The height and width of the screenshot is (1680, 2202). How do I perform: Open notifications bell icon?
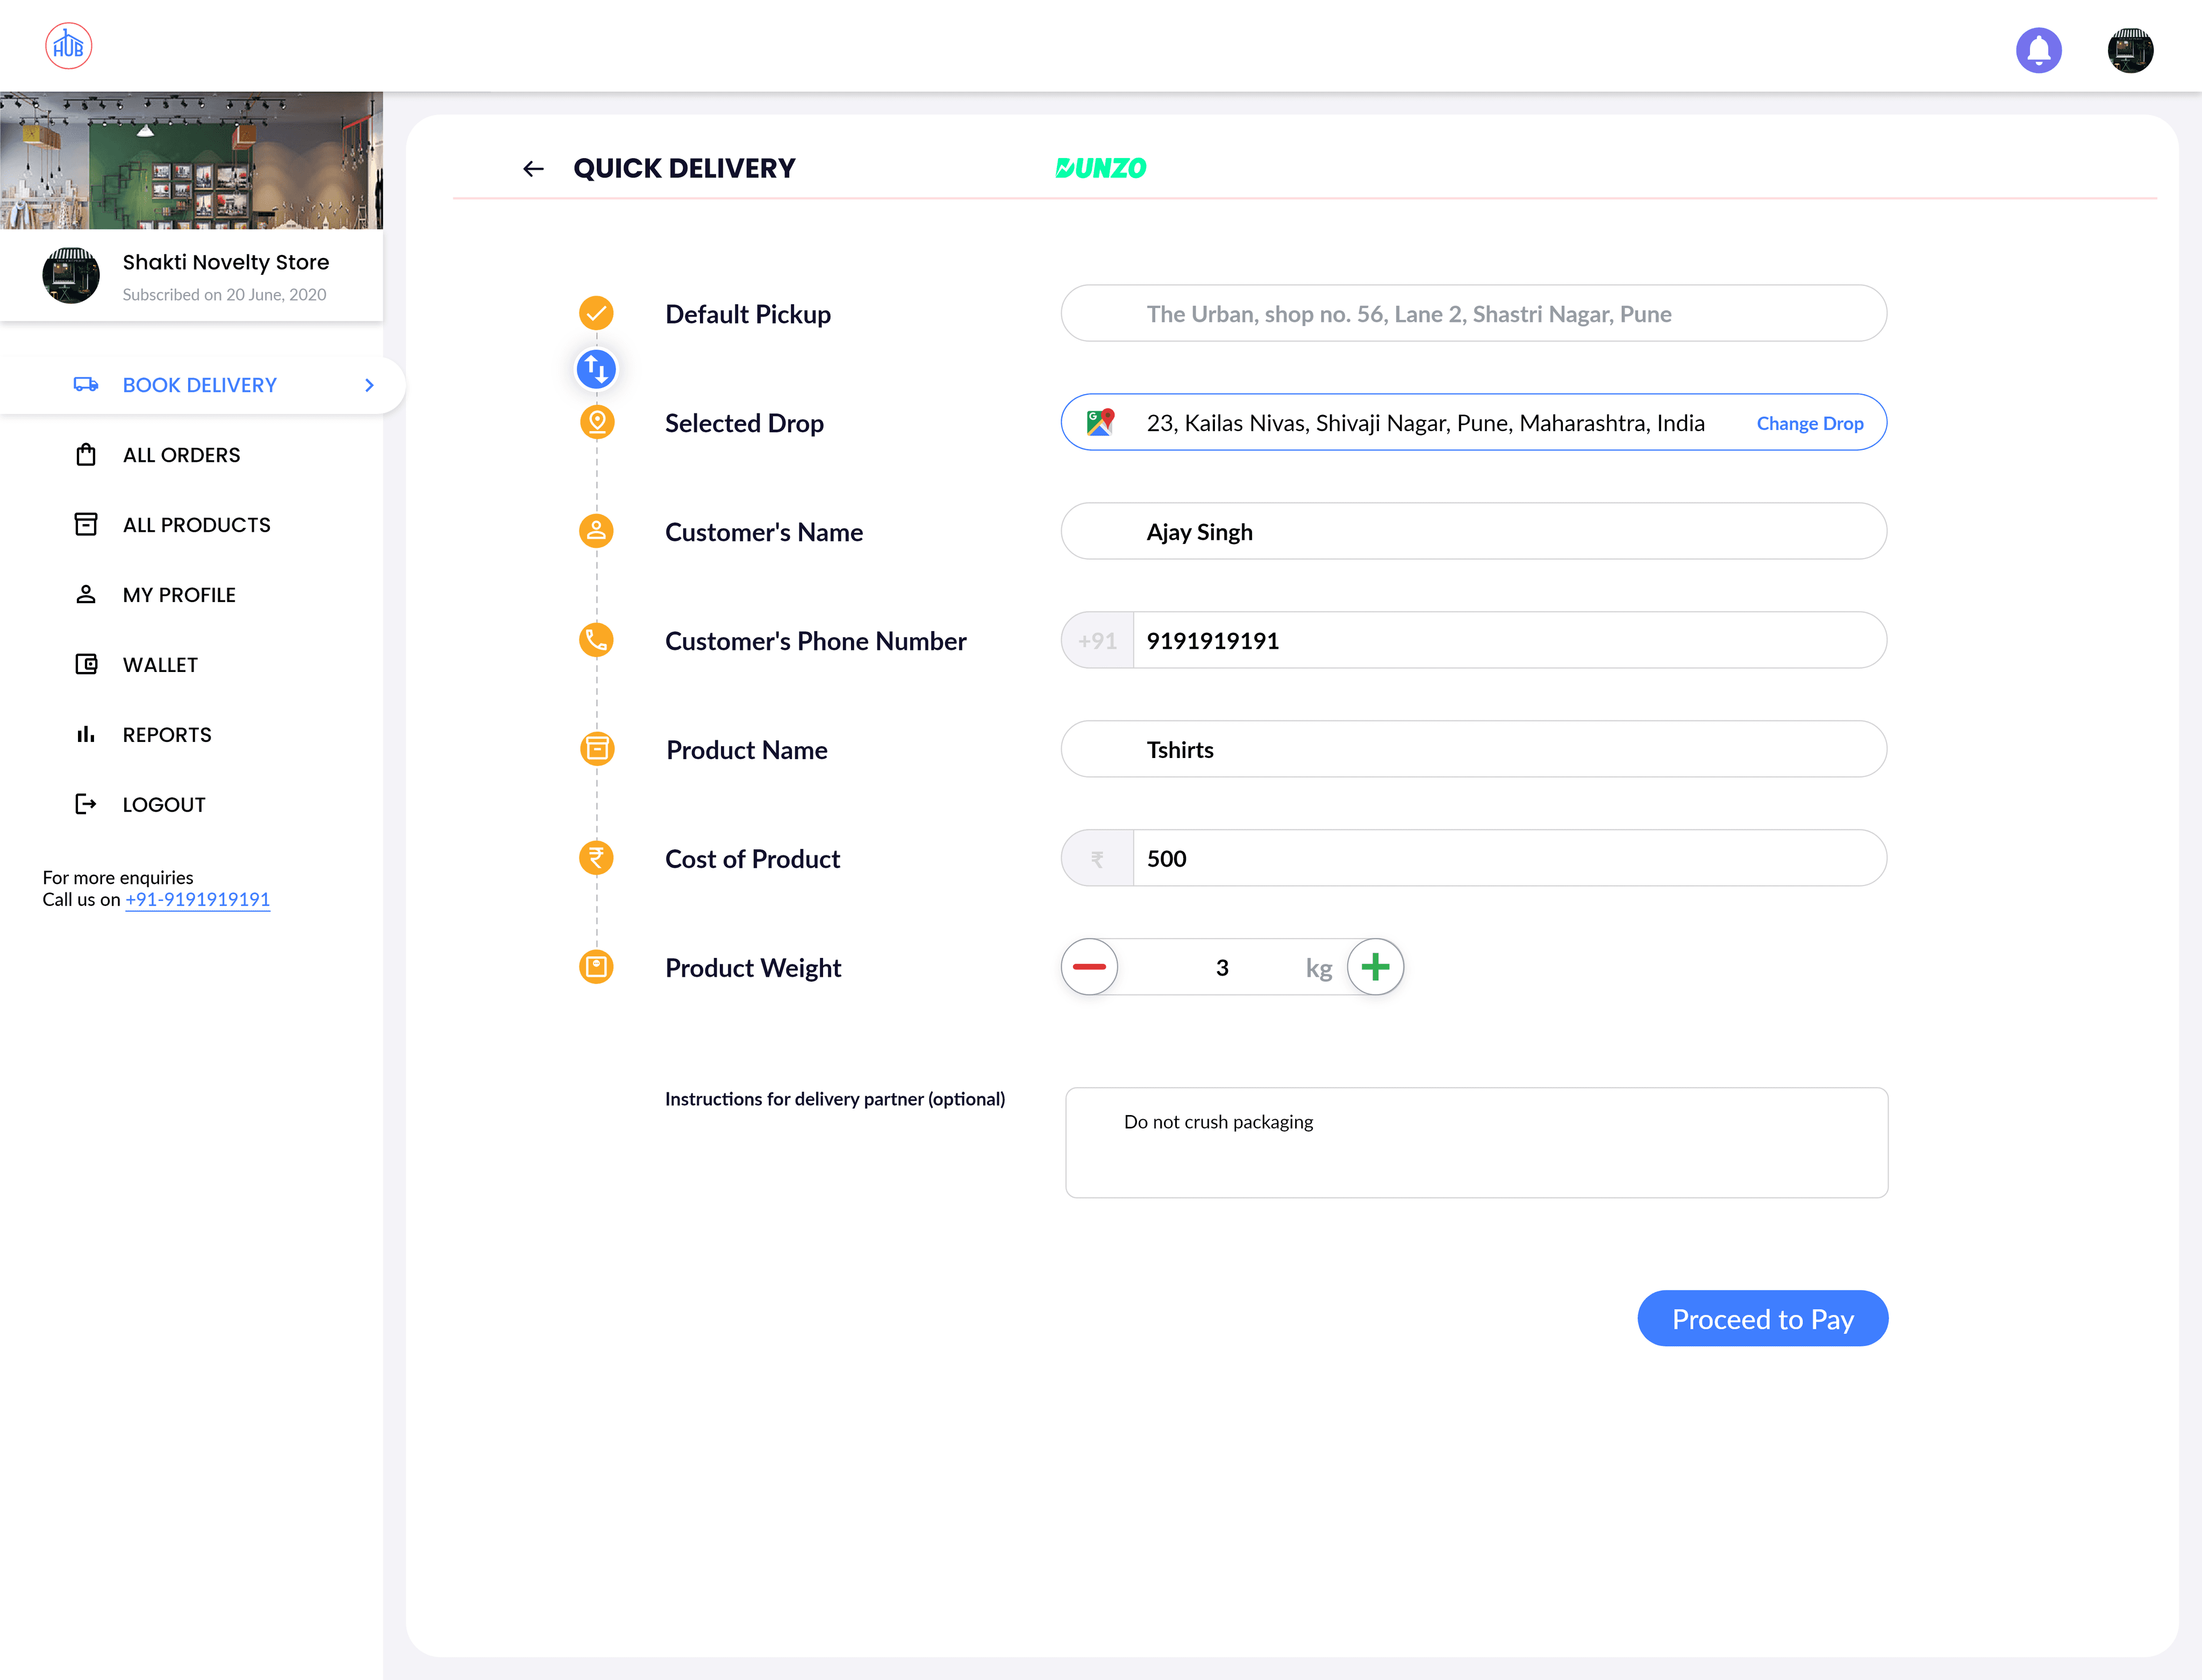(x=2038, y=50)
